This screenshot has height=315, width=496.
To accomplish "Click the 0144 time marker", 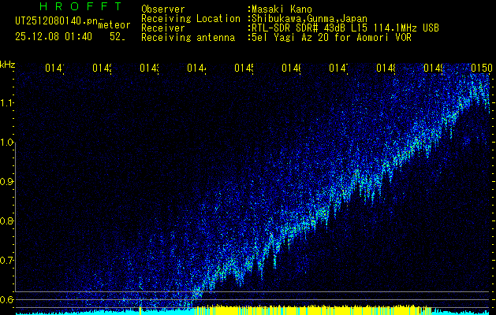I will (196, 68).
